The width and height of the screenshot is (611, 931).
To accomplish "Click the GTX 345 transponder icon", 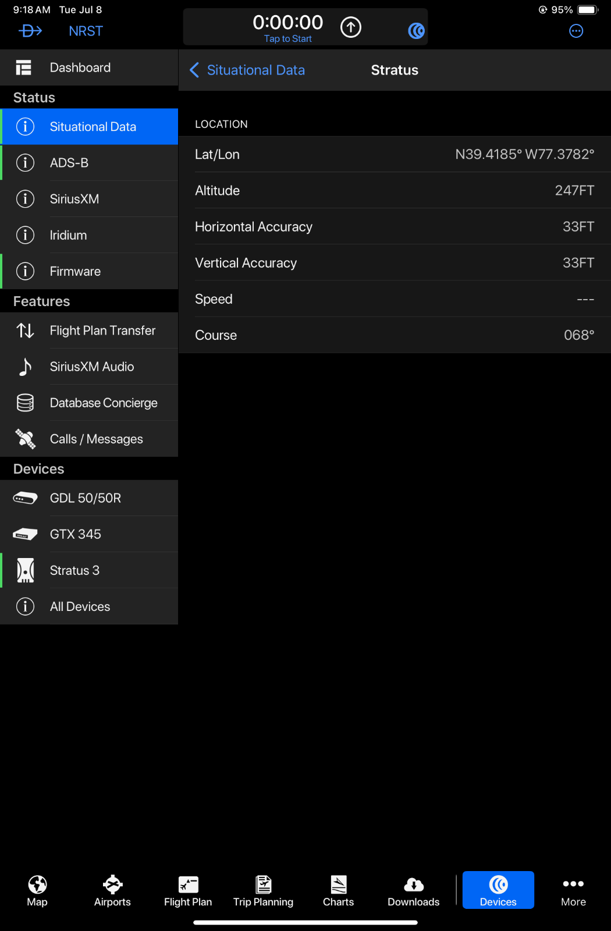I will click(25, 534).
